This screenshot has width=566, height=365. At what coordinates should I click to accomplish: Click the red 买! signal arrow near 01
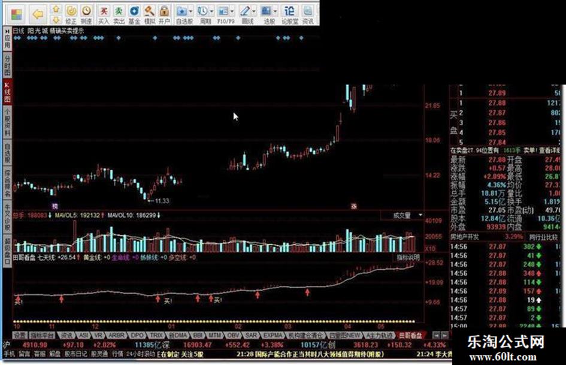(158, 299)
